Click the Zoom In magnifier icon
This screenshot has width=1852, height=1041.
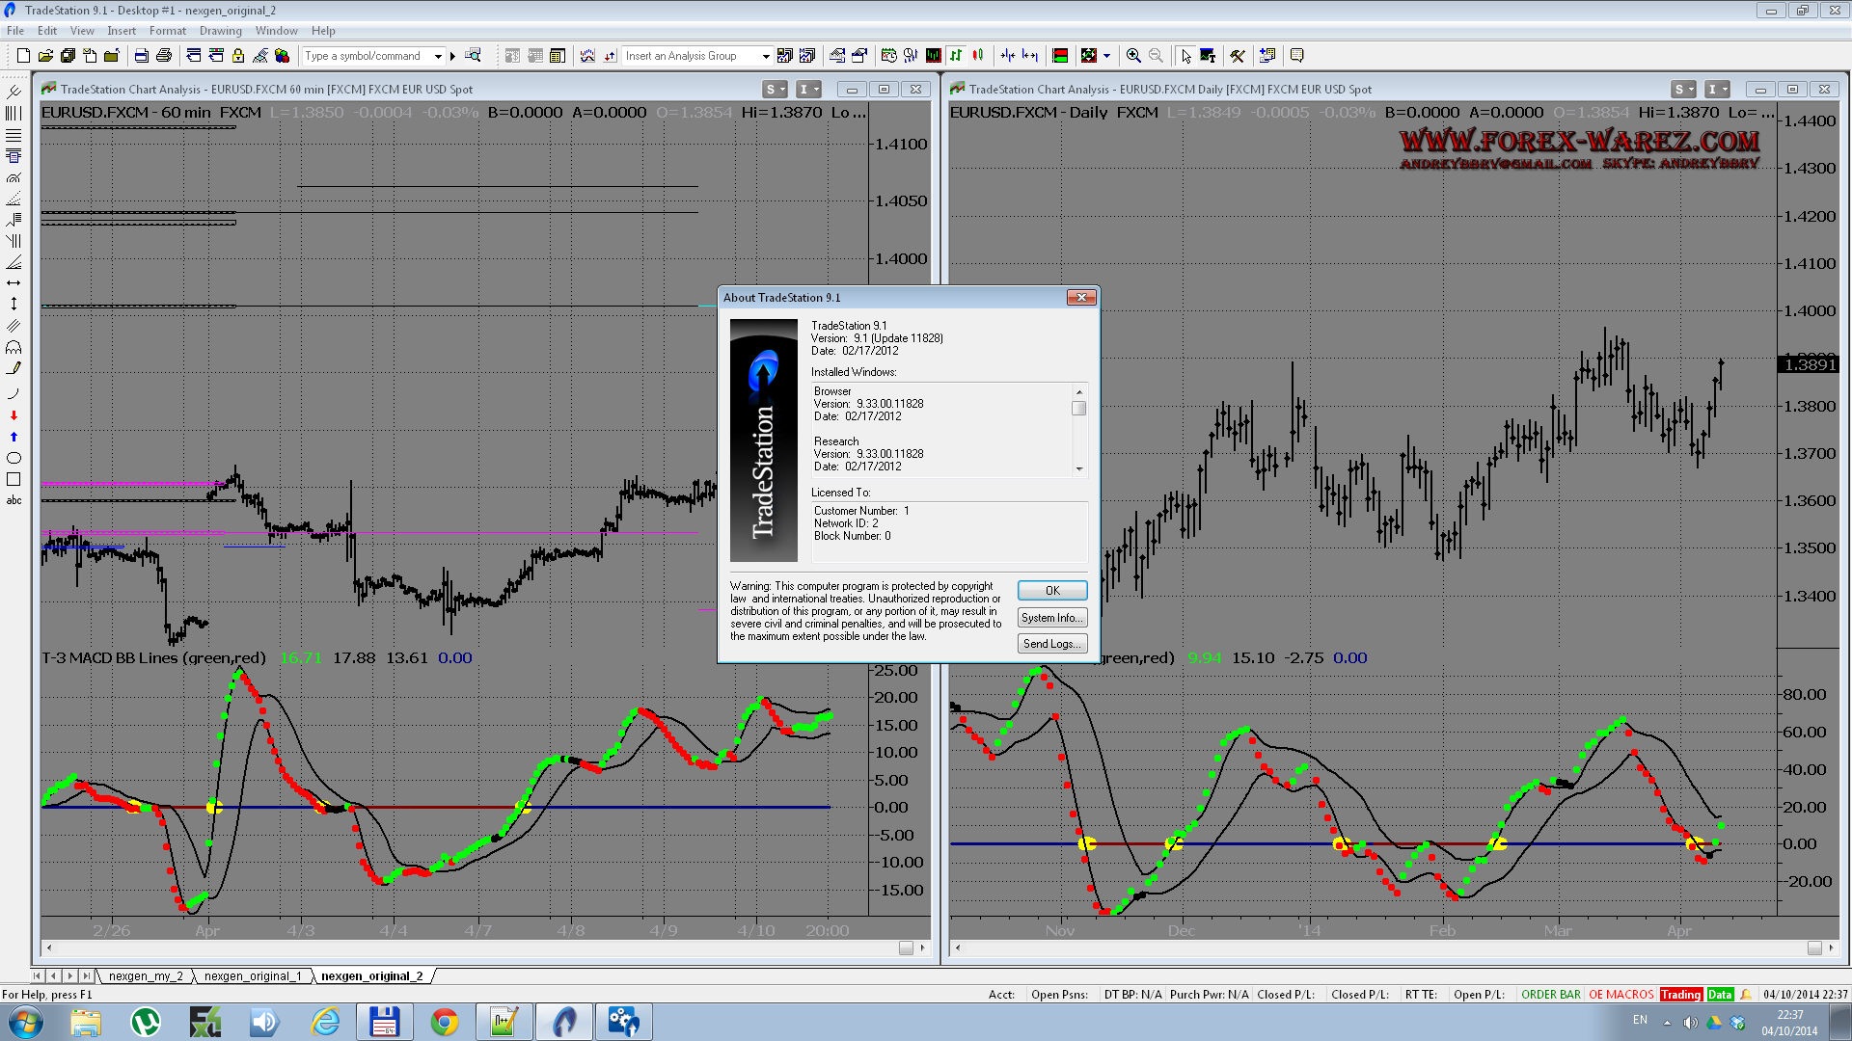pos(1133,56)
